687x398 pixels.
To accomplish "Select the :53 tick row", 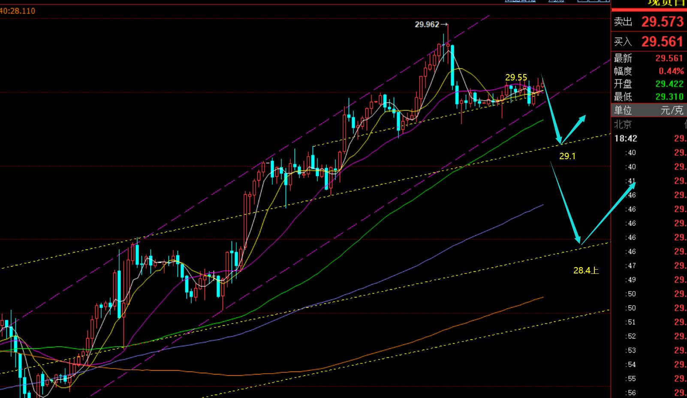I will [x=649, y=350].
